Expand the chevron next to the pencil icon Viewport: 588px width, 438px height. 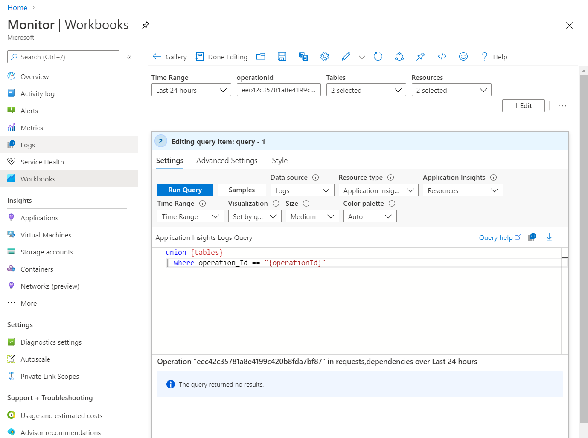(x=362, y=57)
